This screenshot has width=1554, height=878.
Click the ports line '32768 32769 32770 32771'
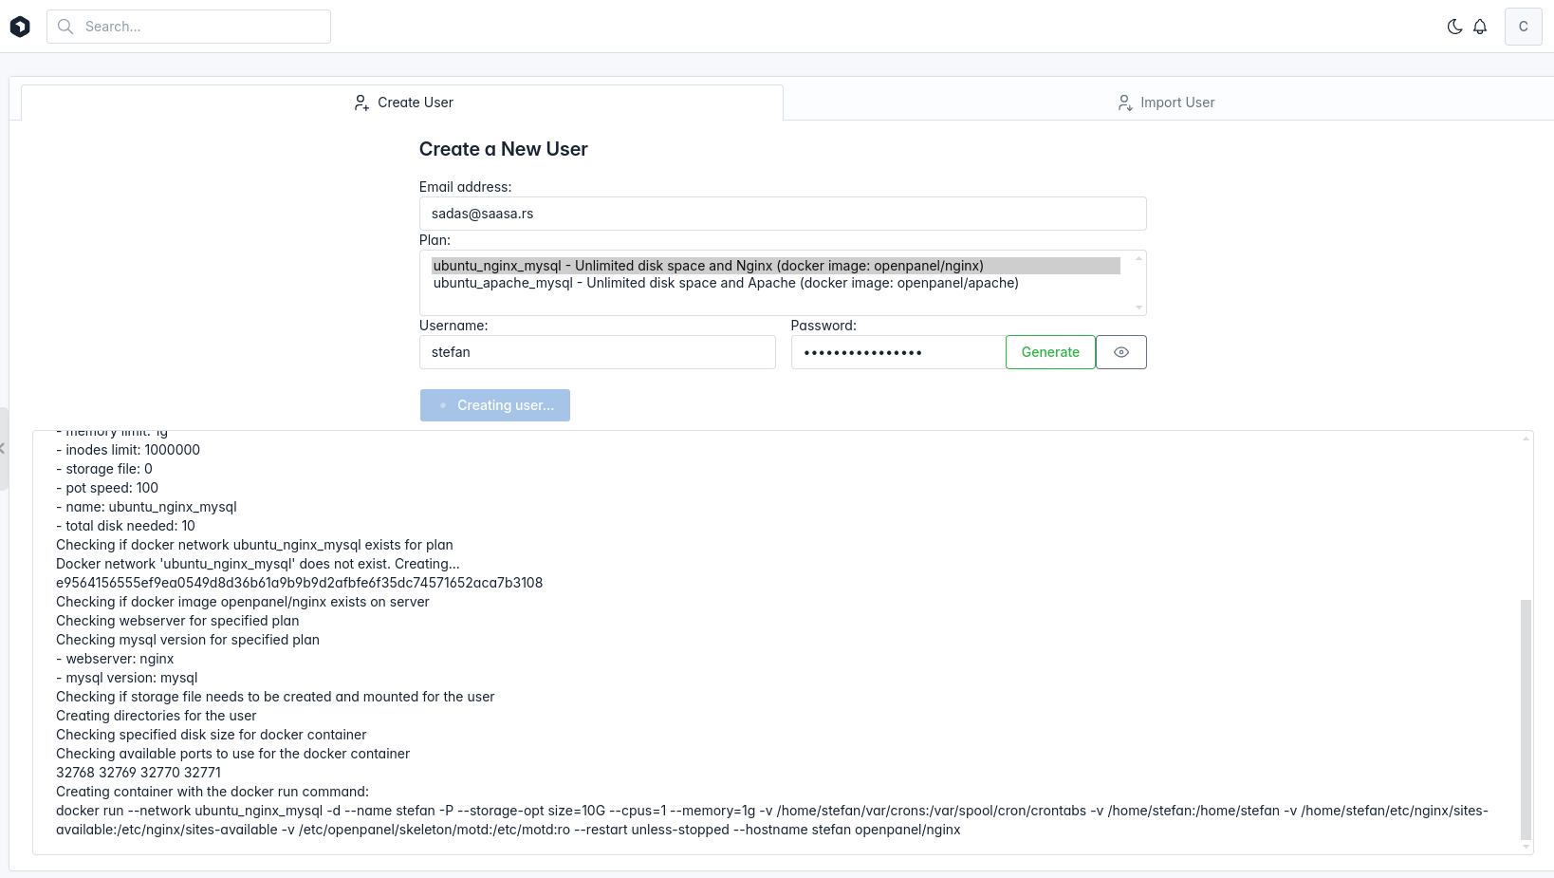139,773
